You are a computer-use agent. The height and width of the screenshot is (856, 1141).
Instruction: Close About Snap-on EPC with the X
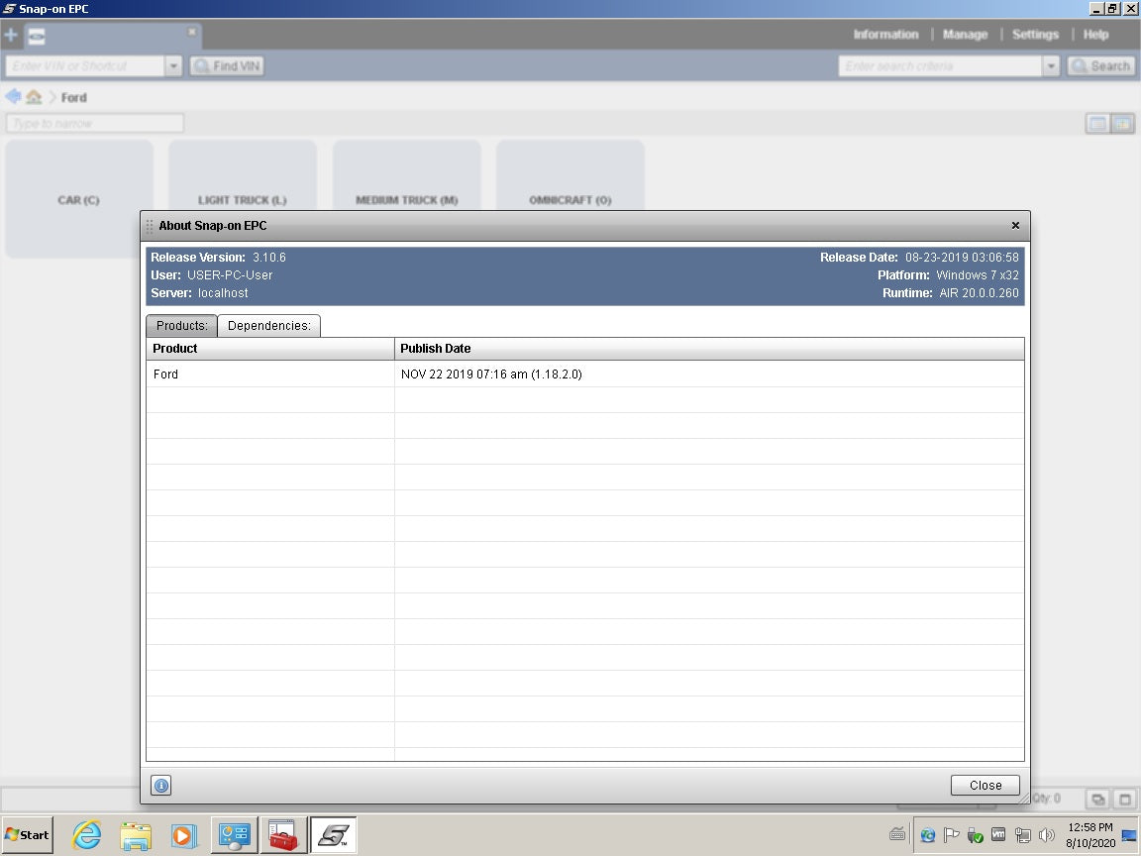[1015, 226]
